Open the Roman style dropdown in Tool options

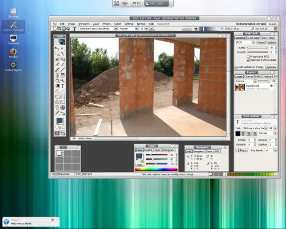(275, 133)
